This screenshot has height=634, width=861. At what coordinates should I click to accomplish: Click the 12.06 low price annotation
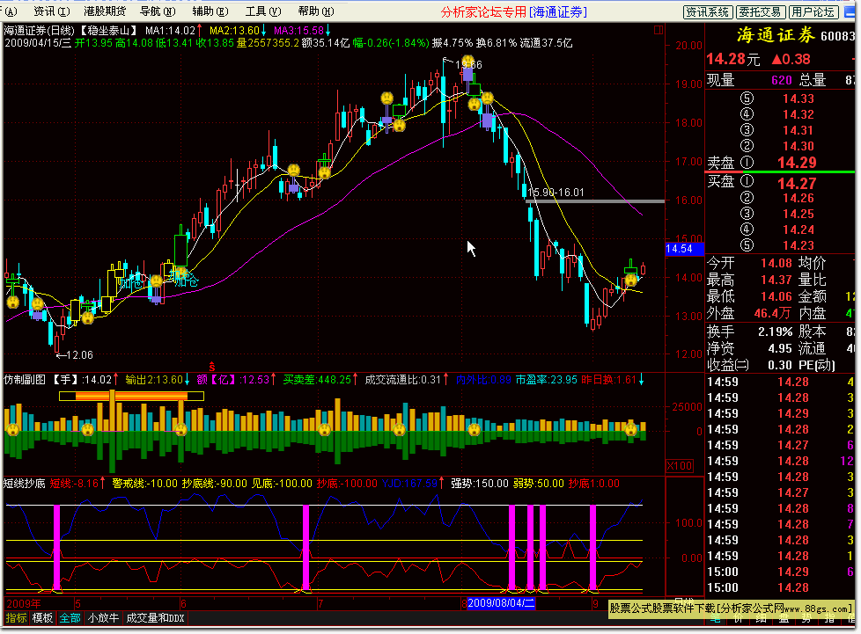(x=75, y=355)
